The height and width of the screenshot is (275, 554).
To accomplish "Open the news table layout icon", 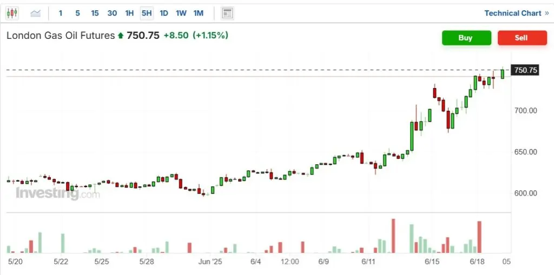I will (x=227, y=14).
